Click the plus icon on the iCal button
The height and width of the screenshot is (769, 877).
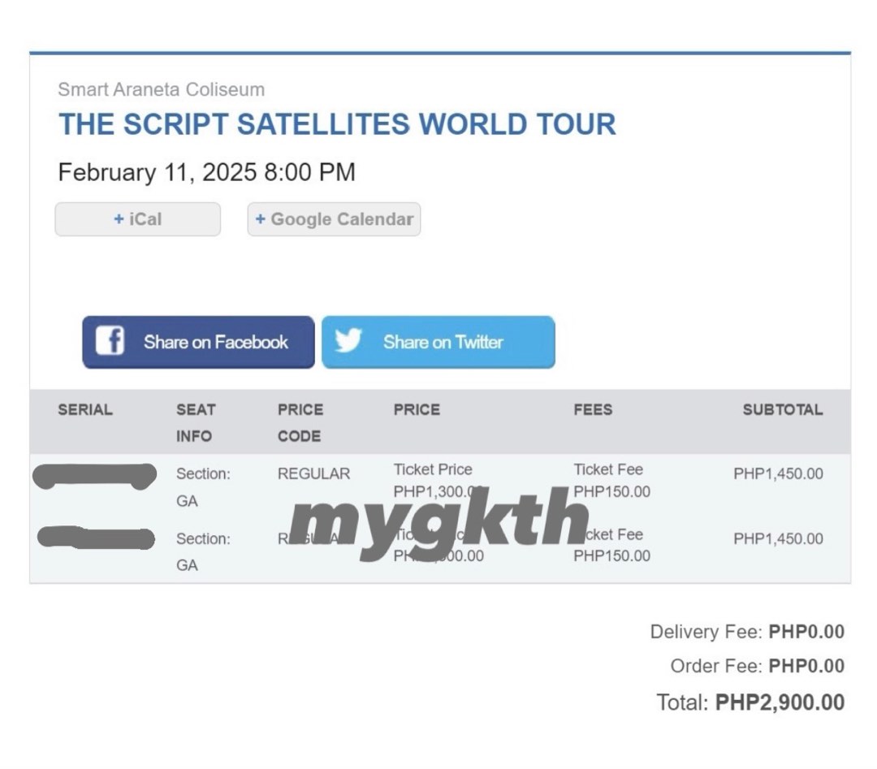point(119,219)
